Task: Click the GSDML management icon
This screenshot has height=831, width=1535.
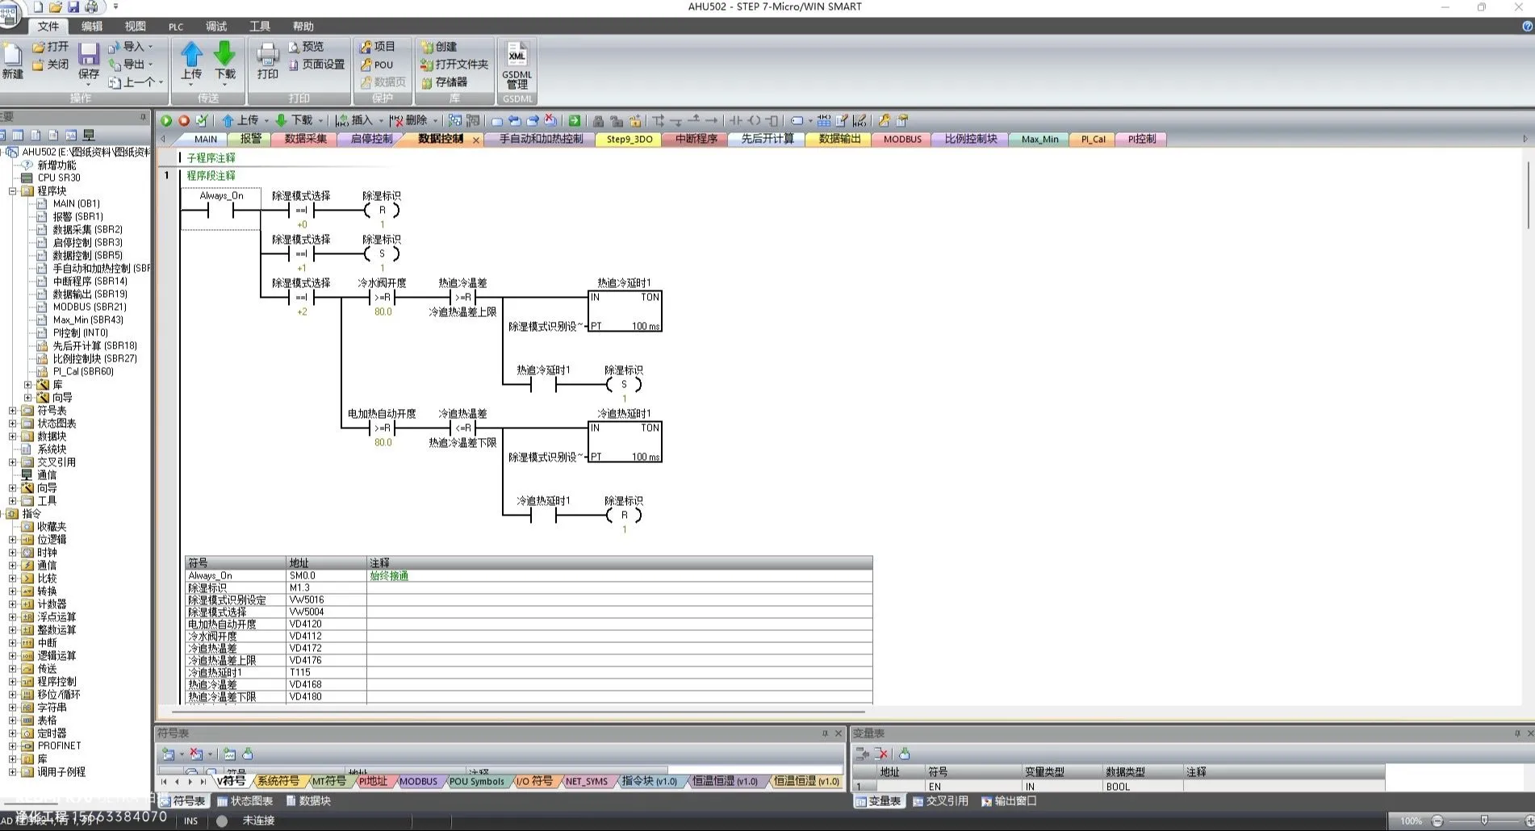Action: click(x=517, y=66)
